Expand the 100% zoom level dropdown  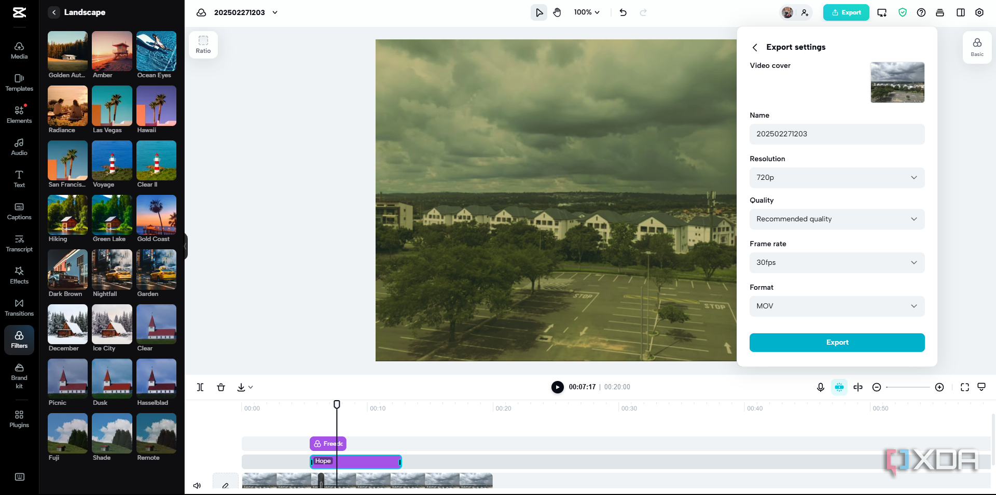click(x=587, y=12)
